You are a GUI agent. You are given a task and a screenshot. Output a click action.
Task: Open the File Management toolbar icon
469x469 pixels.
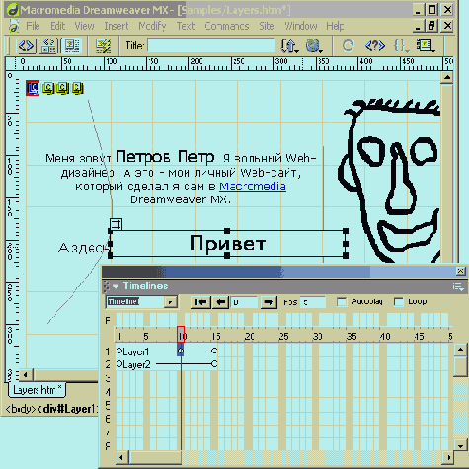(x=289, y=45)
